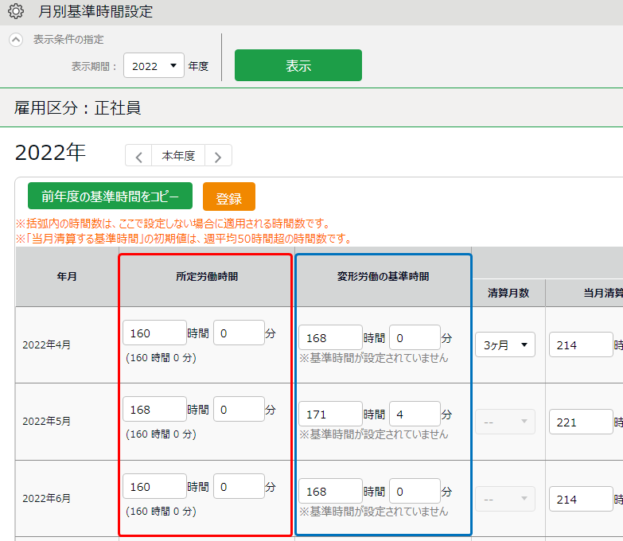Click 所定労働時間 hours field for 2022年4月
Viewport: 623px width, 541px height.
tap(154, 333)
